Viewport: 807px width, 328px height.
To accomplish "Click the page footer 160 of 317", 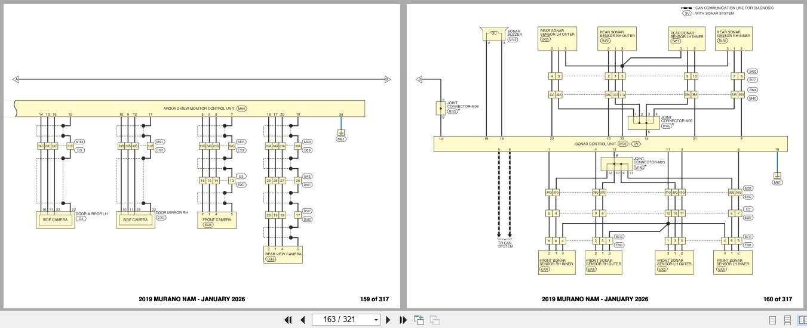I will (778, 299).
